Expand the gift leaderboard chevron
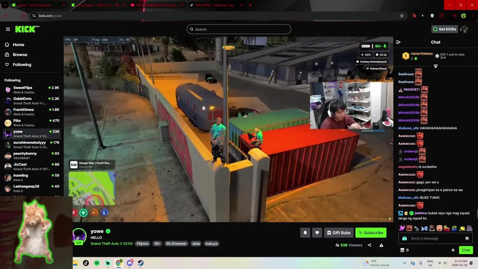 pos(435,66)
